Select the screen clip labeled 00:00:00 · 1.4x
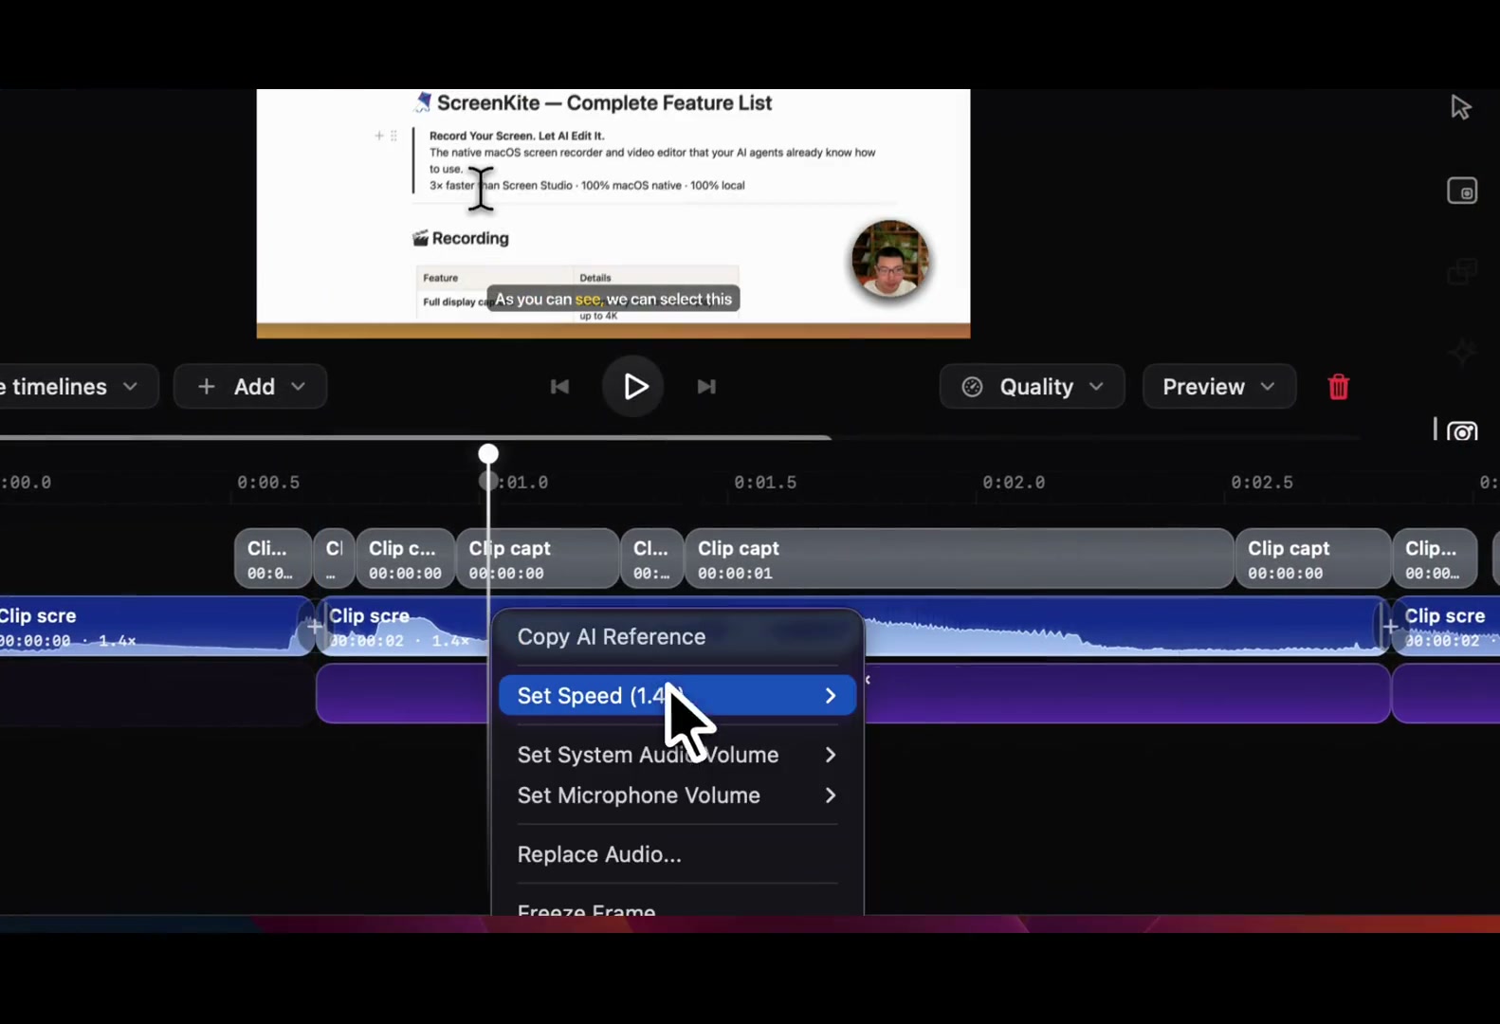The height and width of the screenshot is (1024, 1500). pyautogui.click(x=155, y=626)
